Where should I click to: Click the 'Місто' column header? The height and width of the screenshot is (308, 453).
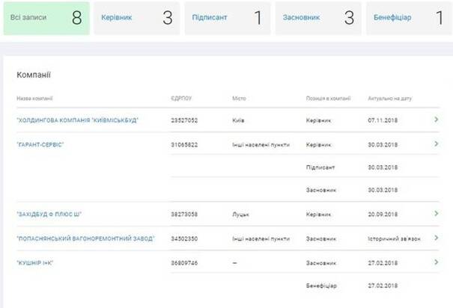point(239,98)
